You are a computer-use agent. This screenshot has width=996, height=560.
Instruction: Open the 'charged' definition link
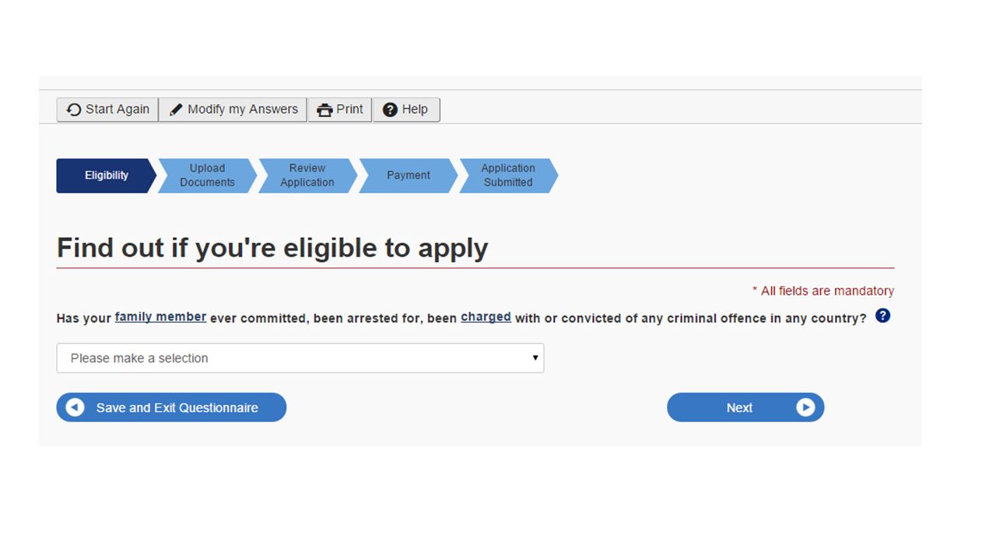(486, 317)
